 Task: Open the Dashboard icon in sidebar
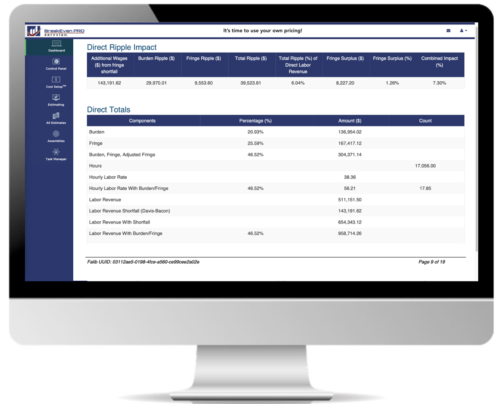click(56, 44)
